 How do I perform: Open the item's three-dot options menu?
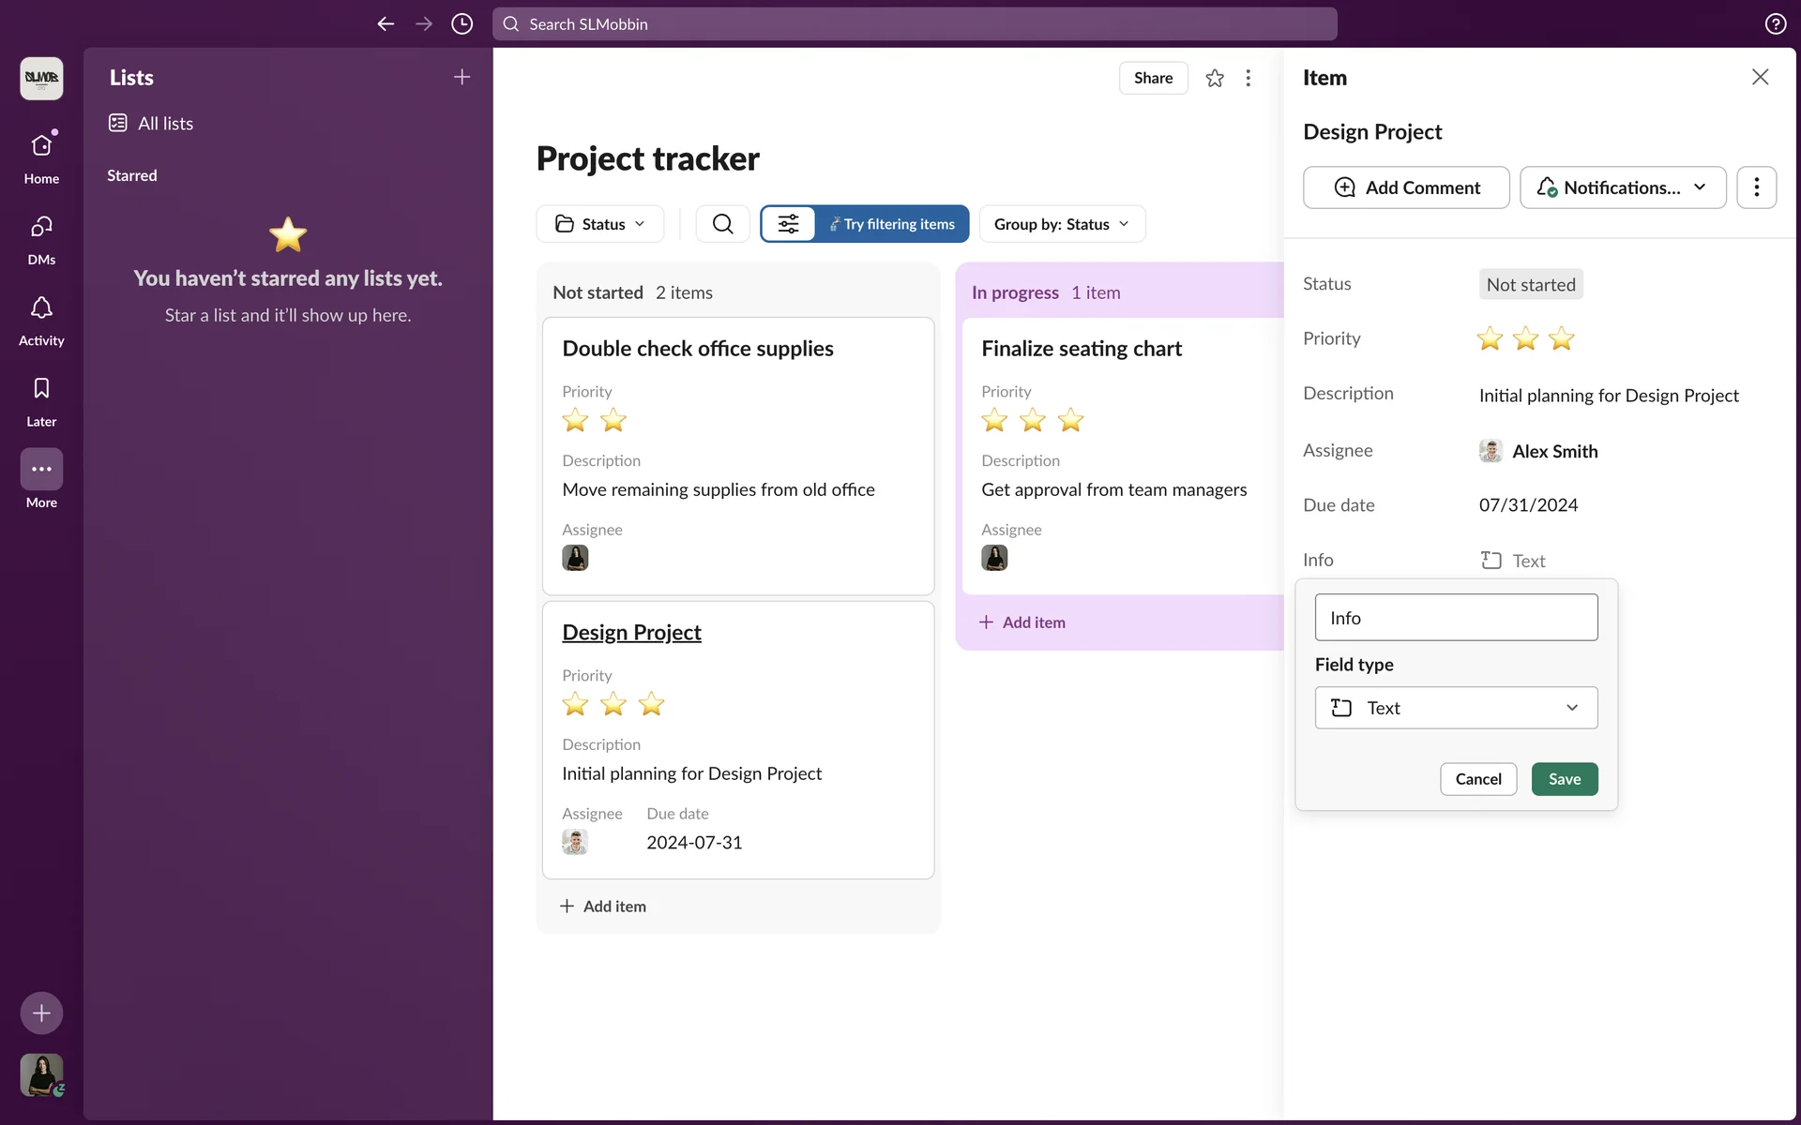click(x=1756, y=187)
